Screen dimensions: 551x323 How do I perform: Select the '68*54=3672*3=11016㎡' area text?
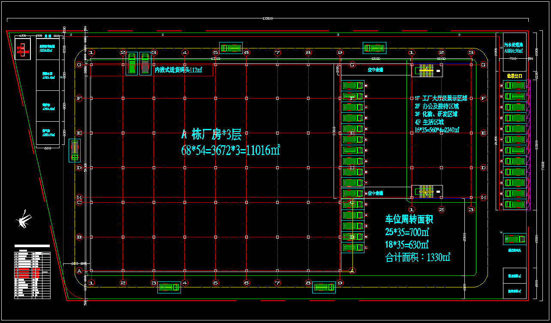231,150
